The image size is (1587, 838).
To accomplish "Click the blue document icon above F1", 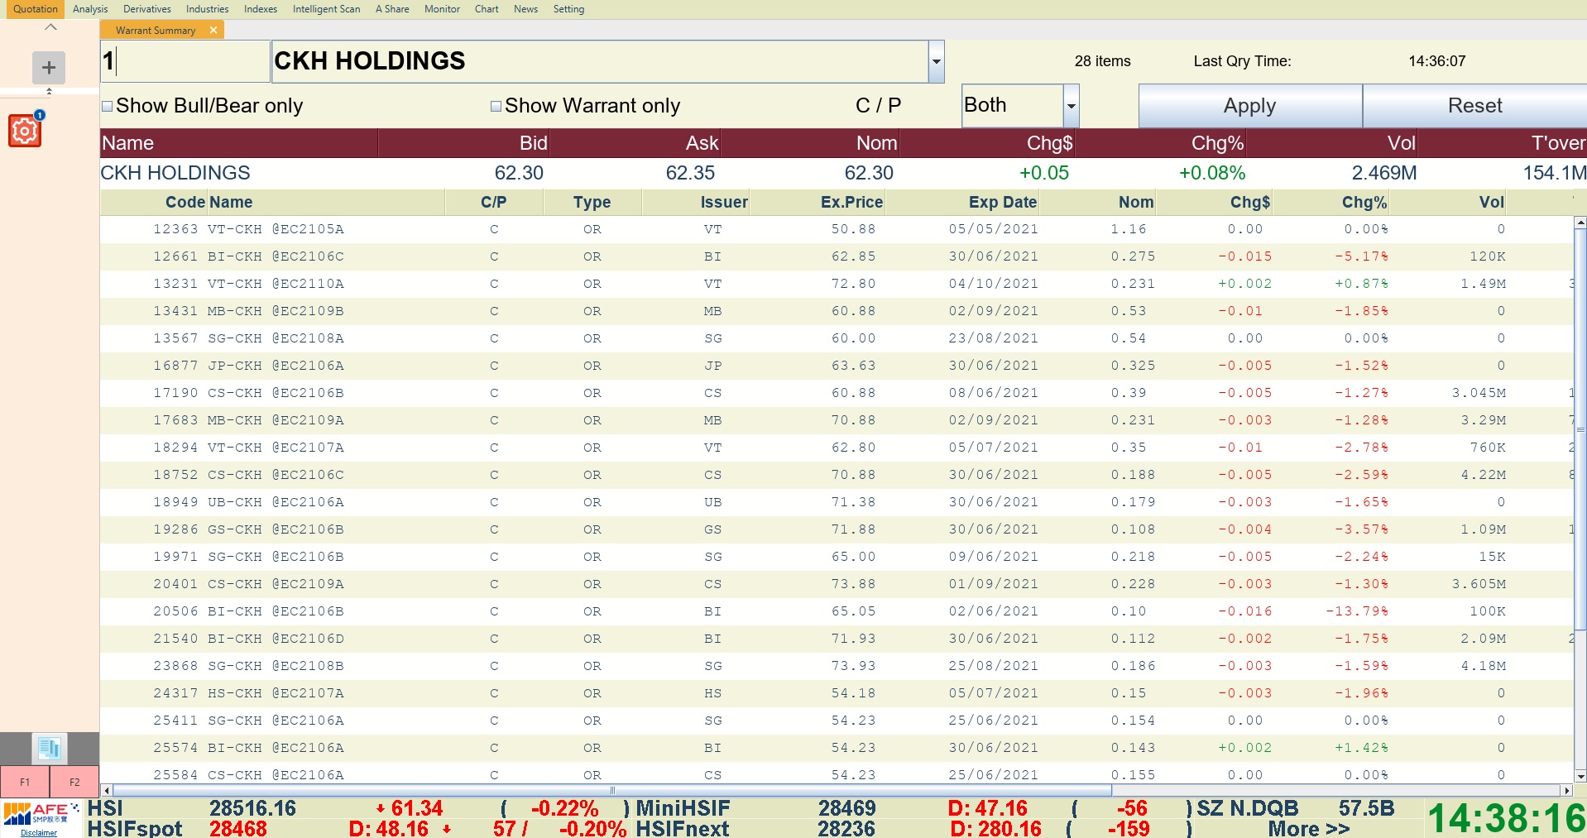I will click(50, 749).
